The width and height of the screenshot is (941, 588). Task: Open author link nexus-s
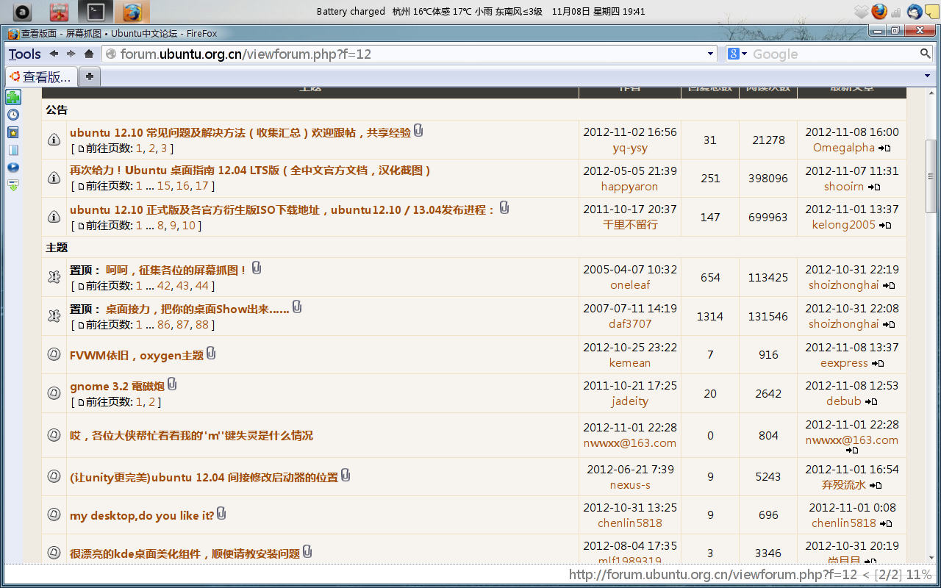click(x=630, y=485)
